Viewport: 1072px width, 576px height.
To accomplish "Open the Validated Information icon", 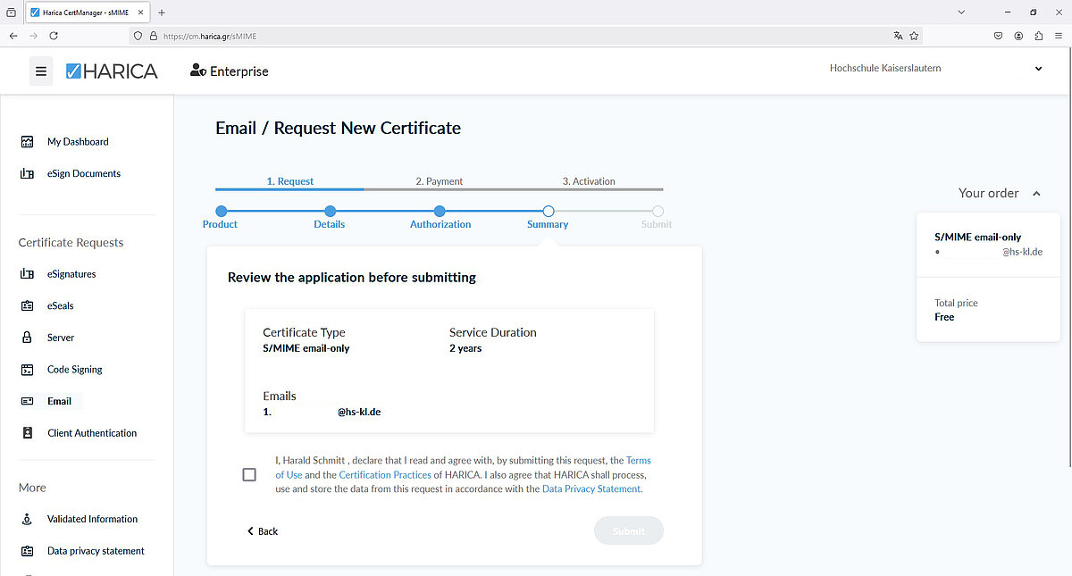I will 27,519.
